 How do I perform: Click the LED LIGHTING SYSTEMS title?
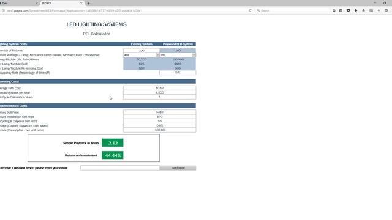[97, 24]
